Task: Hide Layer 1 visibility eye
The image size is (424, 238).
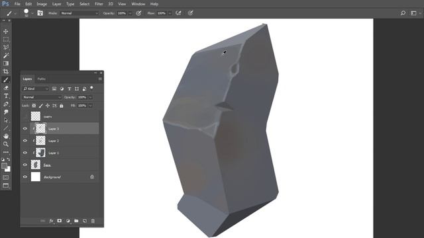Action: tap(25, 153)
